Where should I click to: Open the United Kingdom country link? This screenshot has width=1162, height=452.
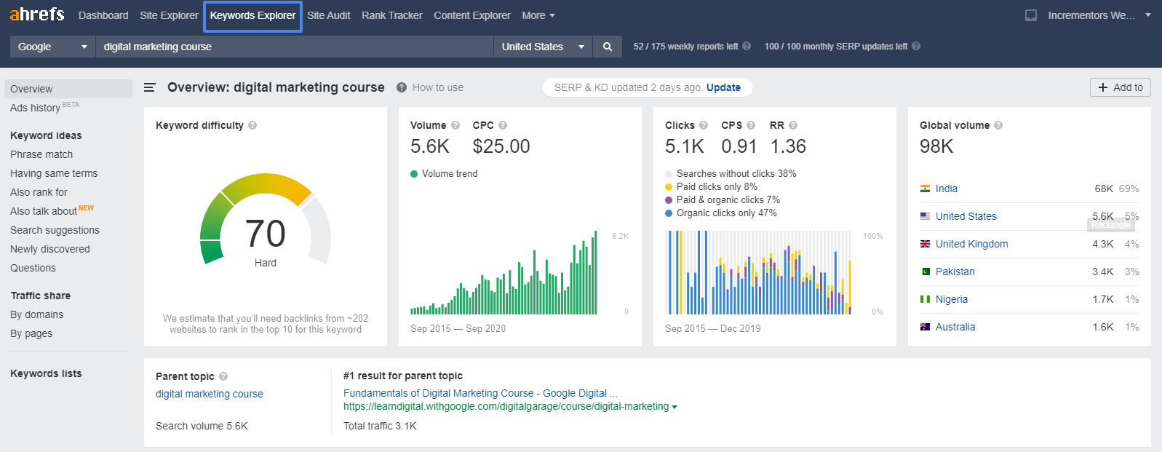click(972, 244)
